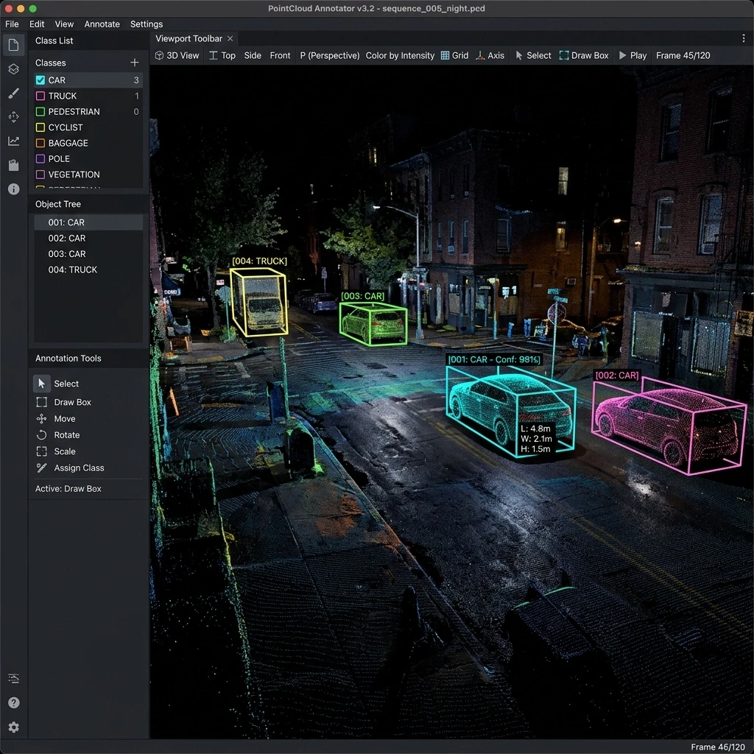Open the transform move sidebar icon
Screen dimensions: 754x754
(x=13, y=117)
